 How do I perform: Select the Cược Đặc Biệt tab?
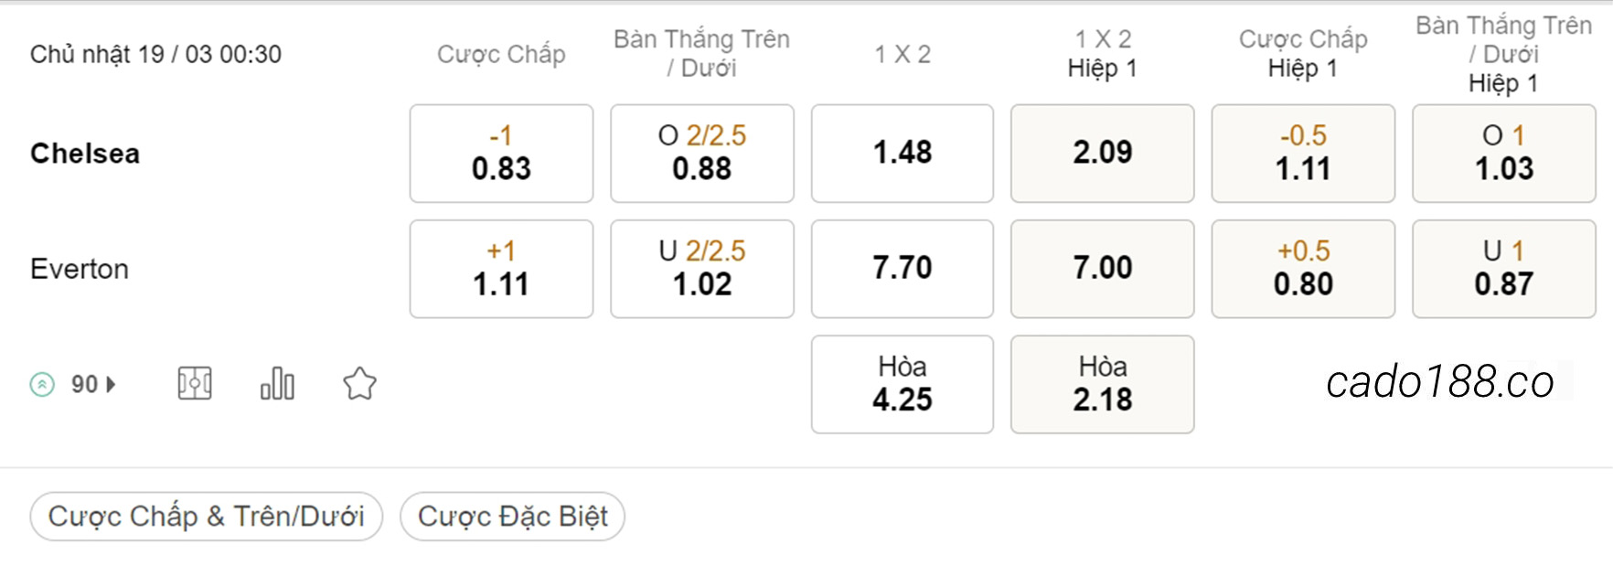[x=512, y=517]
